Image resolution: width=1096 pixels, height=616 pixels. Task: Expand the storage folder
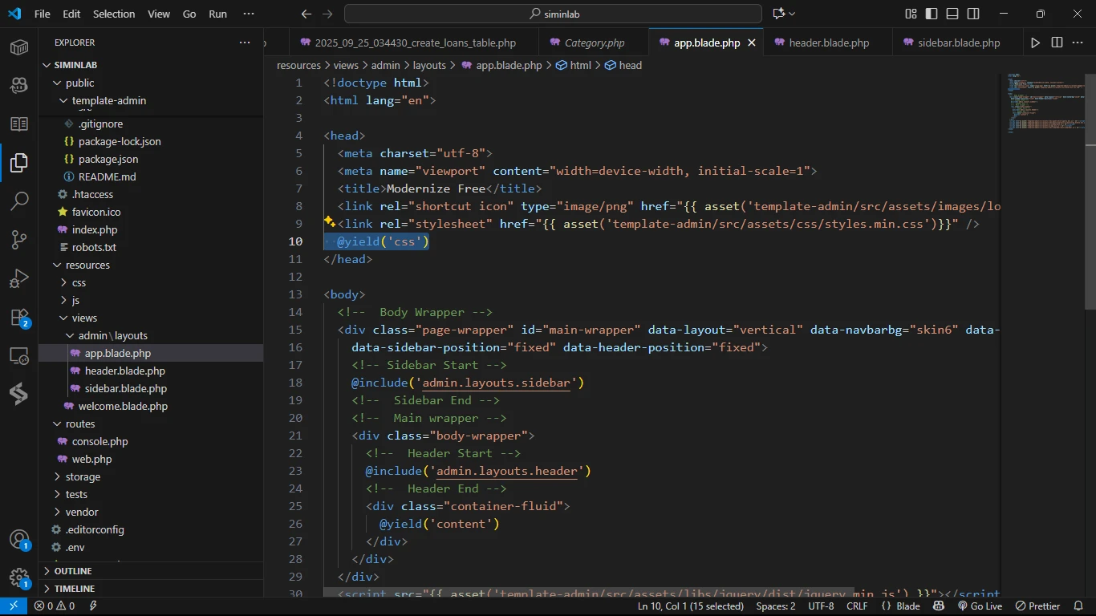(x=83, y=476)
